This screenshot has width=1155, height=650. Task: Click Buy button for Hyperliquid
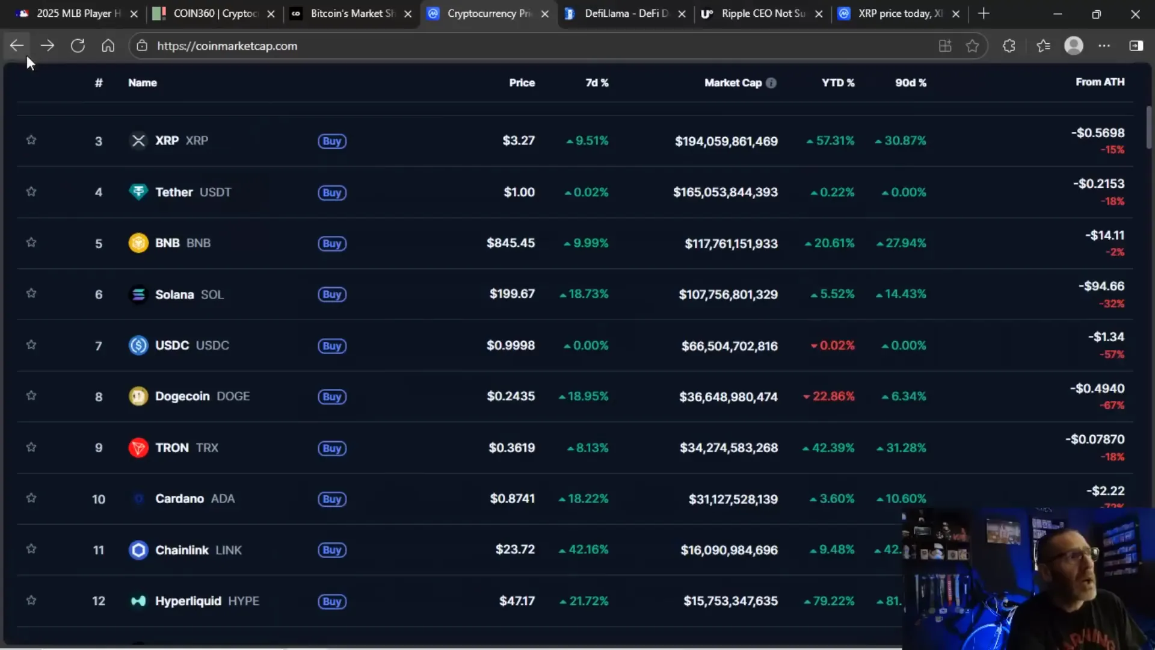[332, 602]
